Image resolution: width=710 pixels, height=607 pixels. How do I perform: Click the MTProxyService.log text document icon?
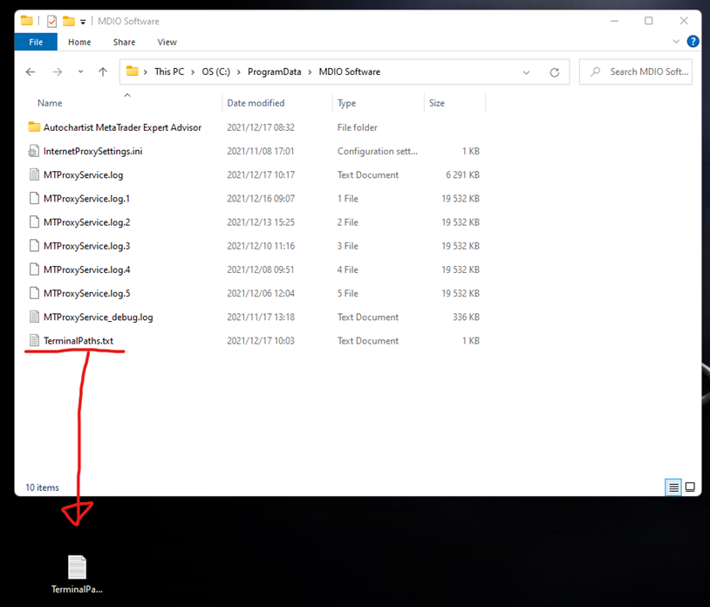[x=34, y=174]
